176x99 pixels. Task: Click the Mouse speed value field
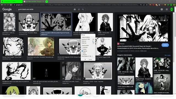pos(93,56)
